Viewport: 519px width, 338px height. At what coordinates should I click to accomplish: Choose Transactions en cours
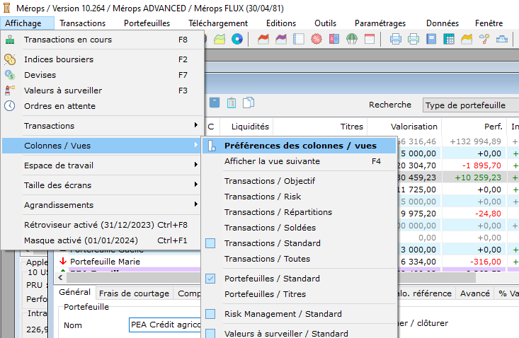pyautogui.click(x=102, y=40)
